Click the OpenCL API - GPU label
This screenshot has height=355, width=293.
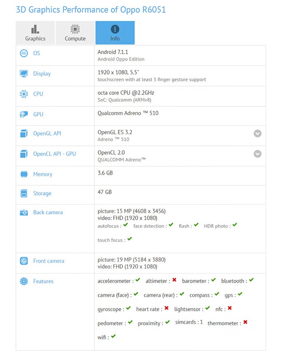click(x=55, y=154)
